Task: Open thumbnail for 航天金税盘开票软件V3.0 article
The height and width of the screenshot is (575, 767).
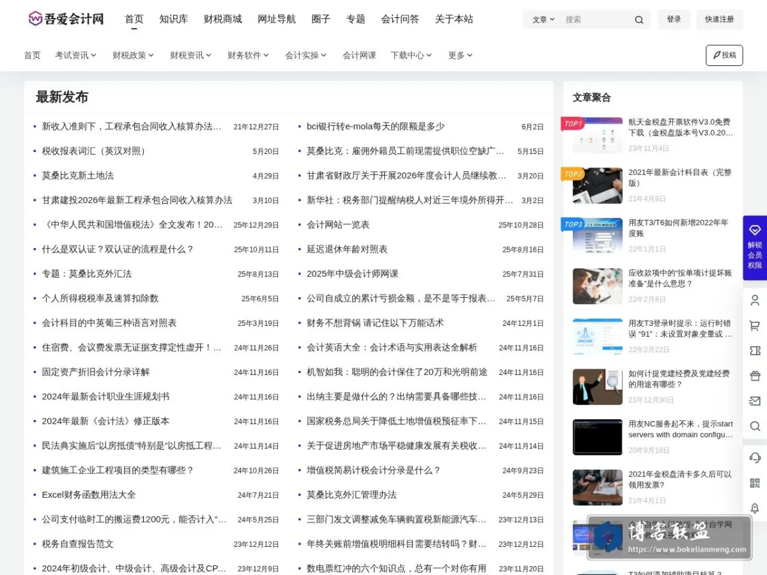Action: [x=598, y=135]
